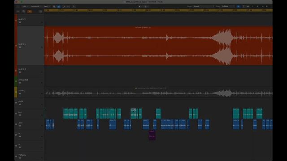Open the arrow menu on John track
Viewport: 287px width, 161px height.
pyautogui.click(x=42, y=126)
